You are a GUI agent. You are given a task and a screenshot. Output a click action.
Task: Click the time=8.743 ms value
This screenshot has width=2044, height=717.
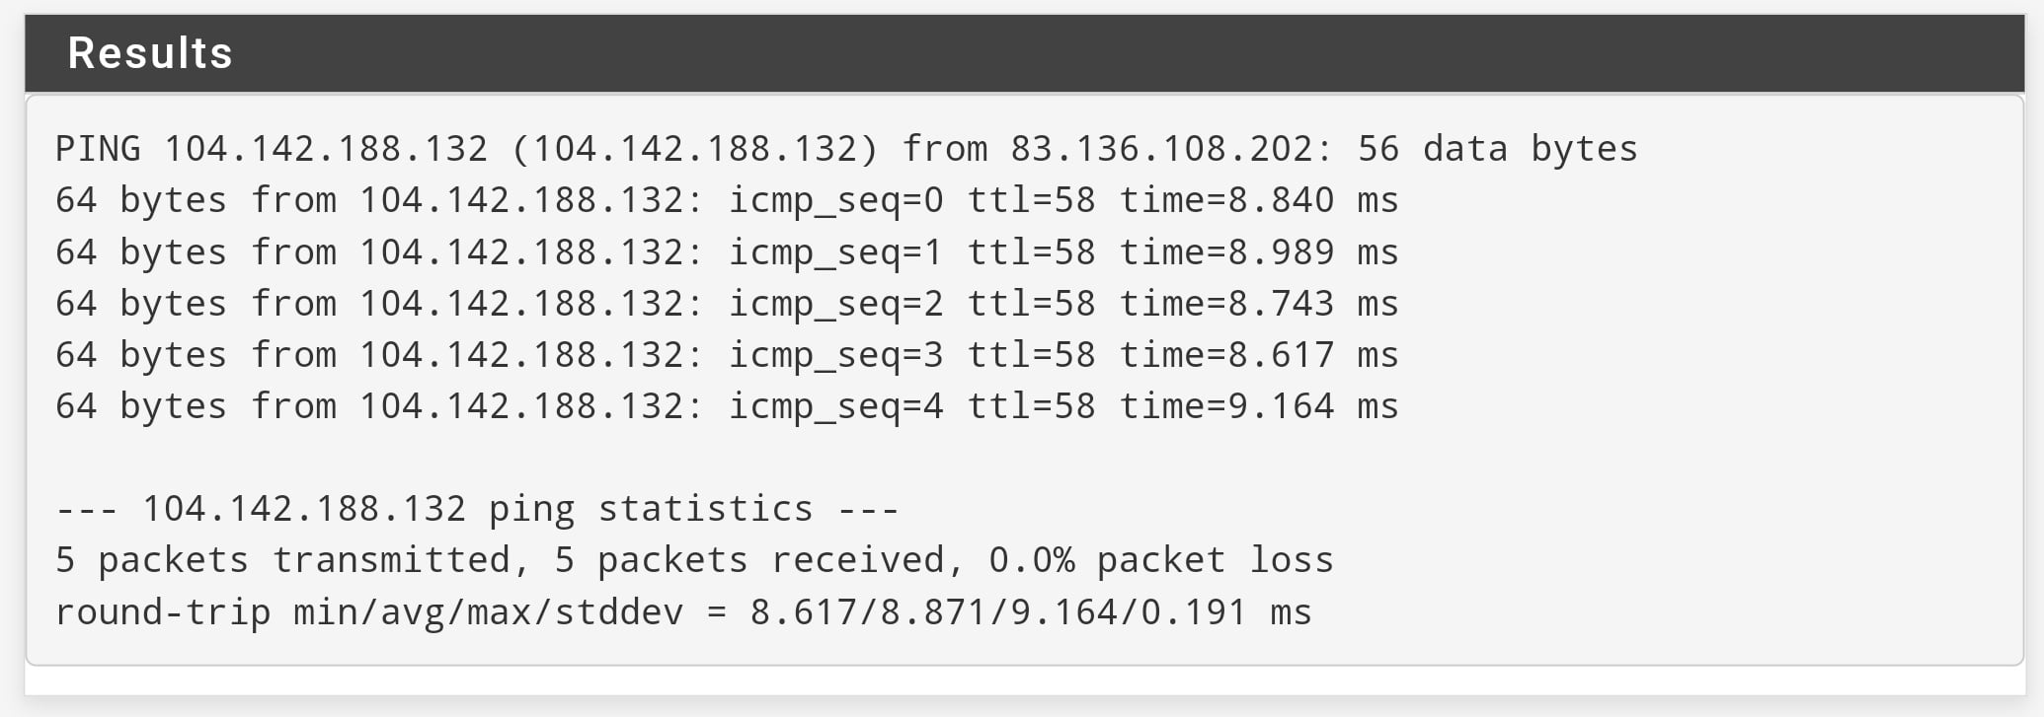point(1259,304)
